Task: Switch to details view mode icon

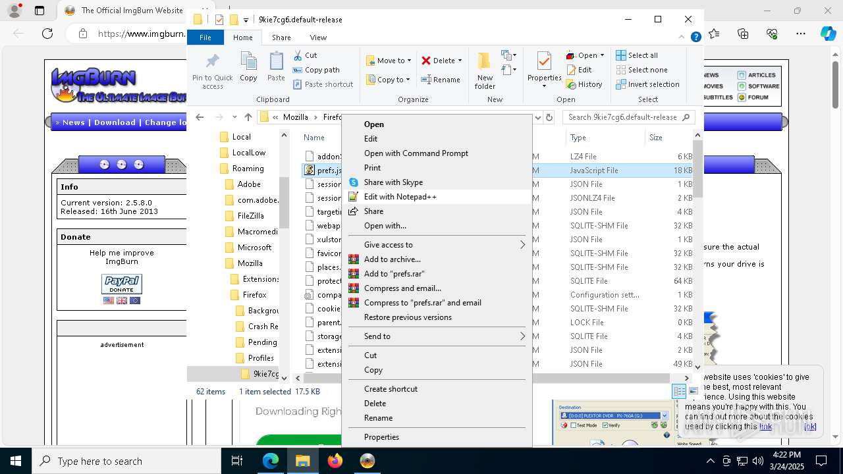Action: pos(679,391)
